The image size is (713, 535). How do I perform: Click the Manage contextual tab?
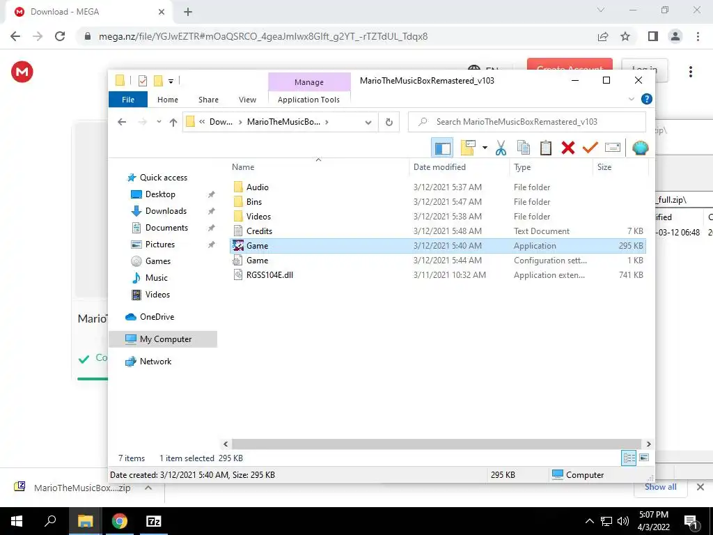click(309, 82)
